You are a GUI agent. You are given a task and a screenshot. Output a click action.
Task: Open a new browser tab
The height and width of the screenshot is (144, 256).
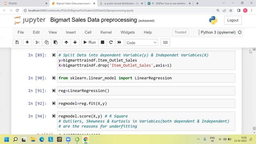click(197, 4)
